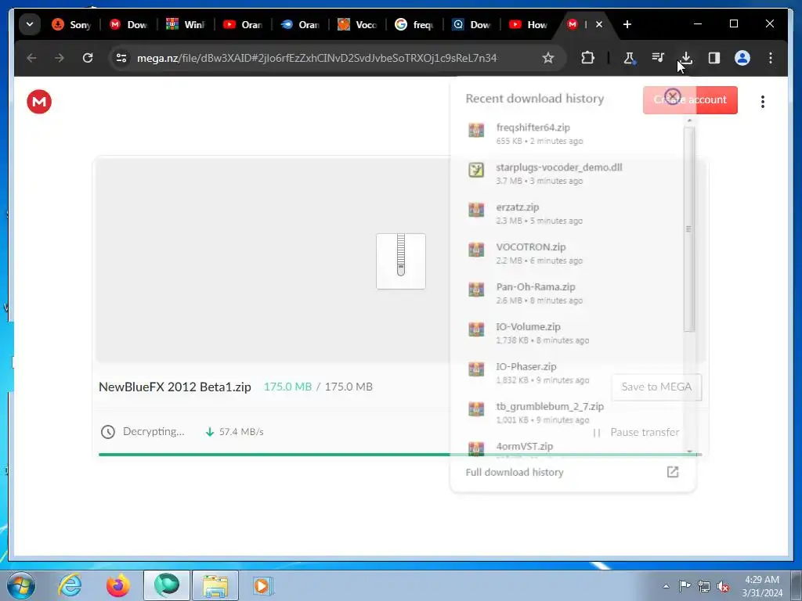This screenshot has width=802, height=601.
Task: Launch Firefox from taskbar
Action: pos(117,585)
